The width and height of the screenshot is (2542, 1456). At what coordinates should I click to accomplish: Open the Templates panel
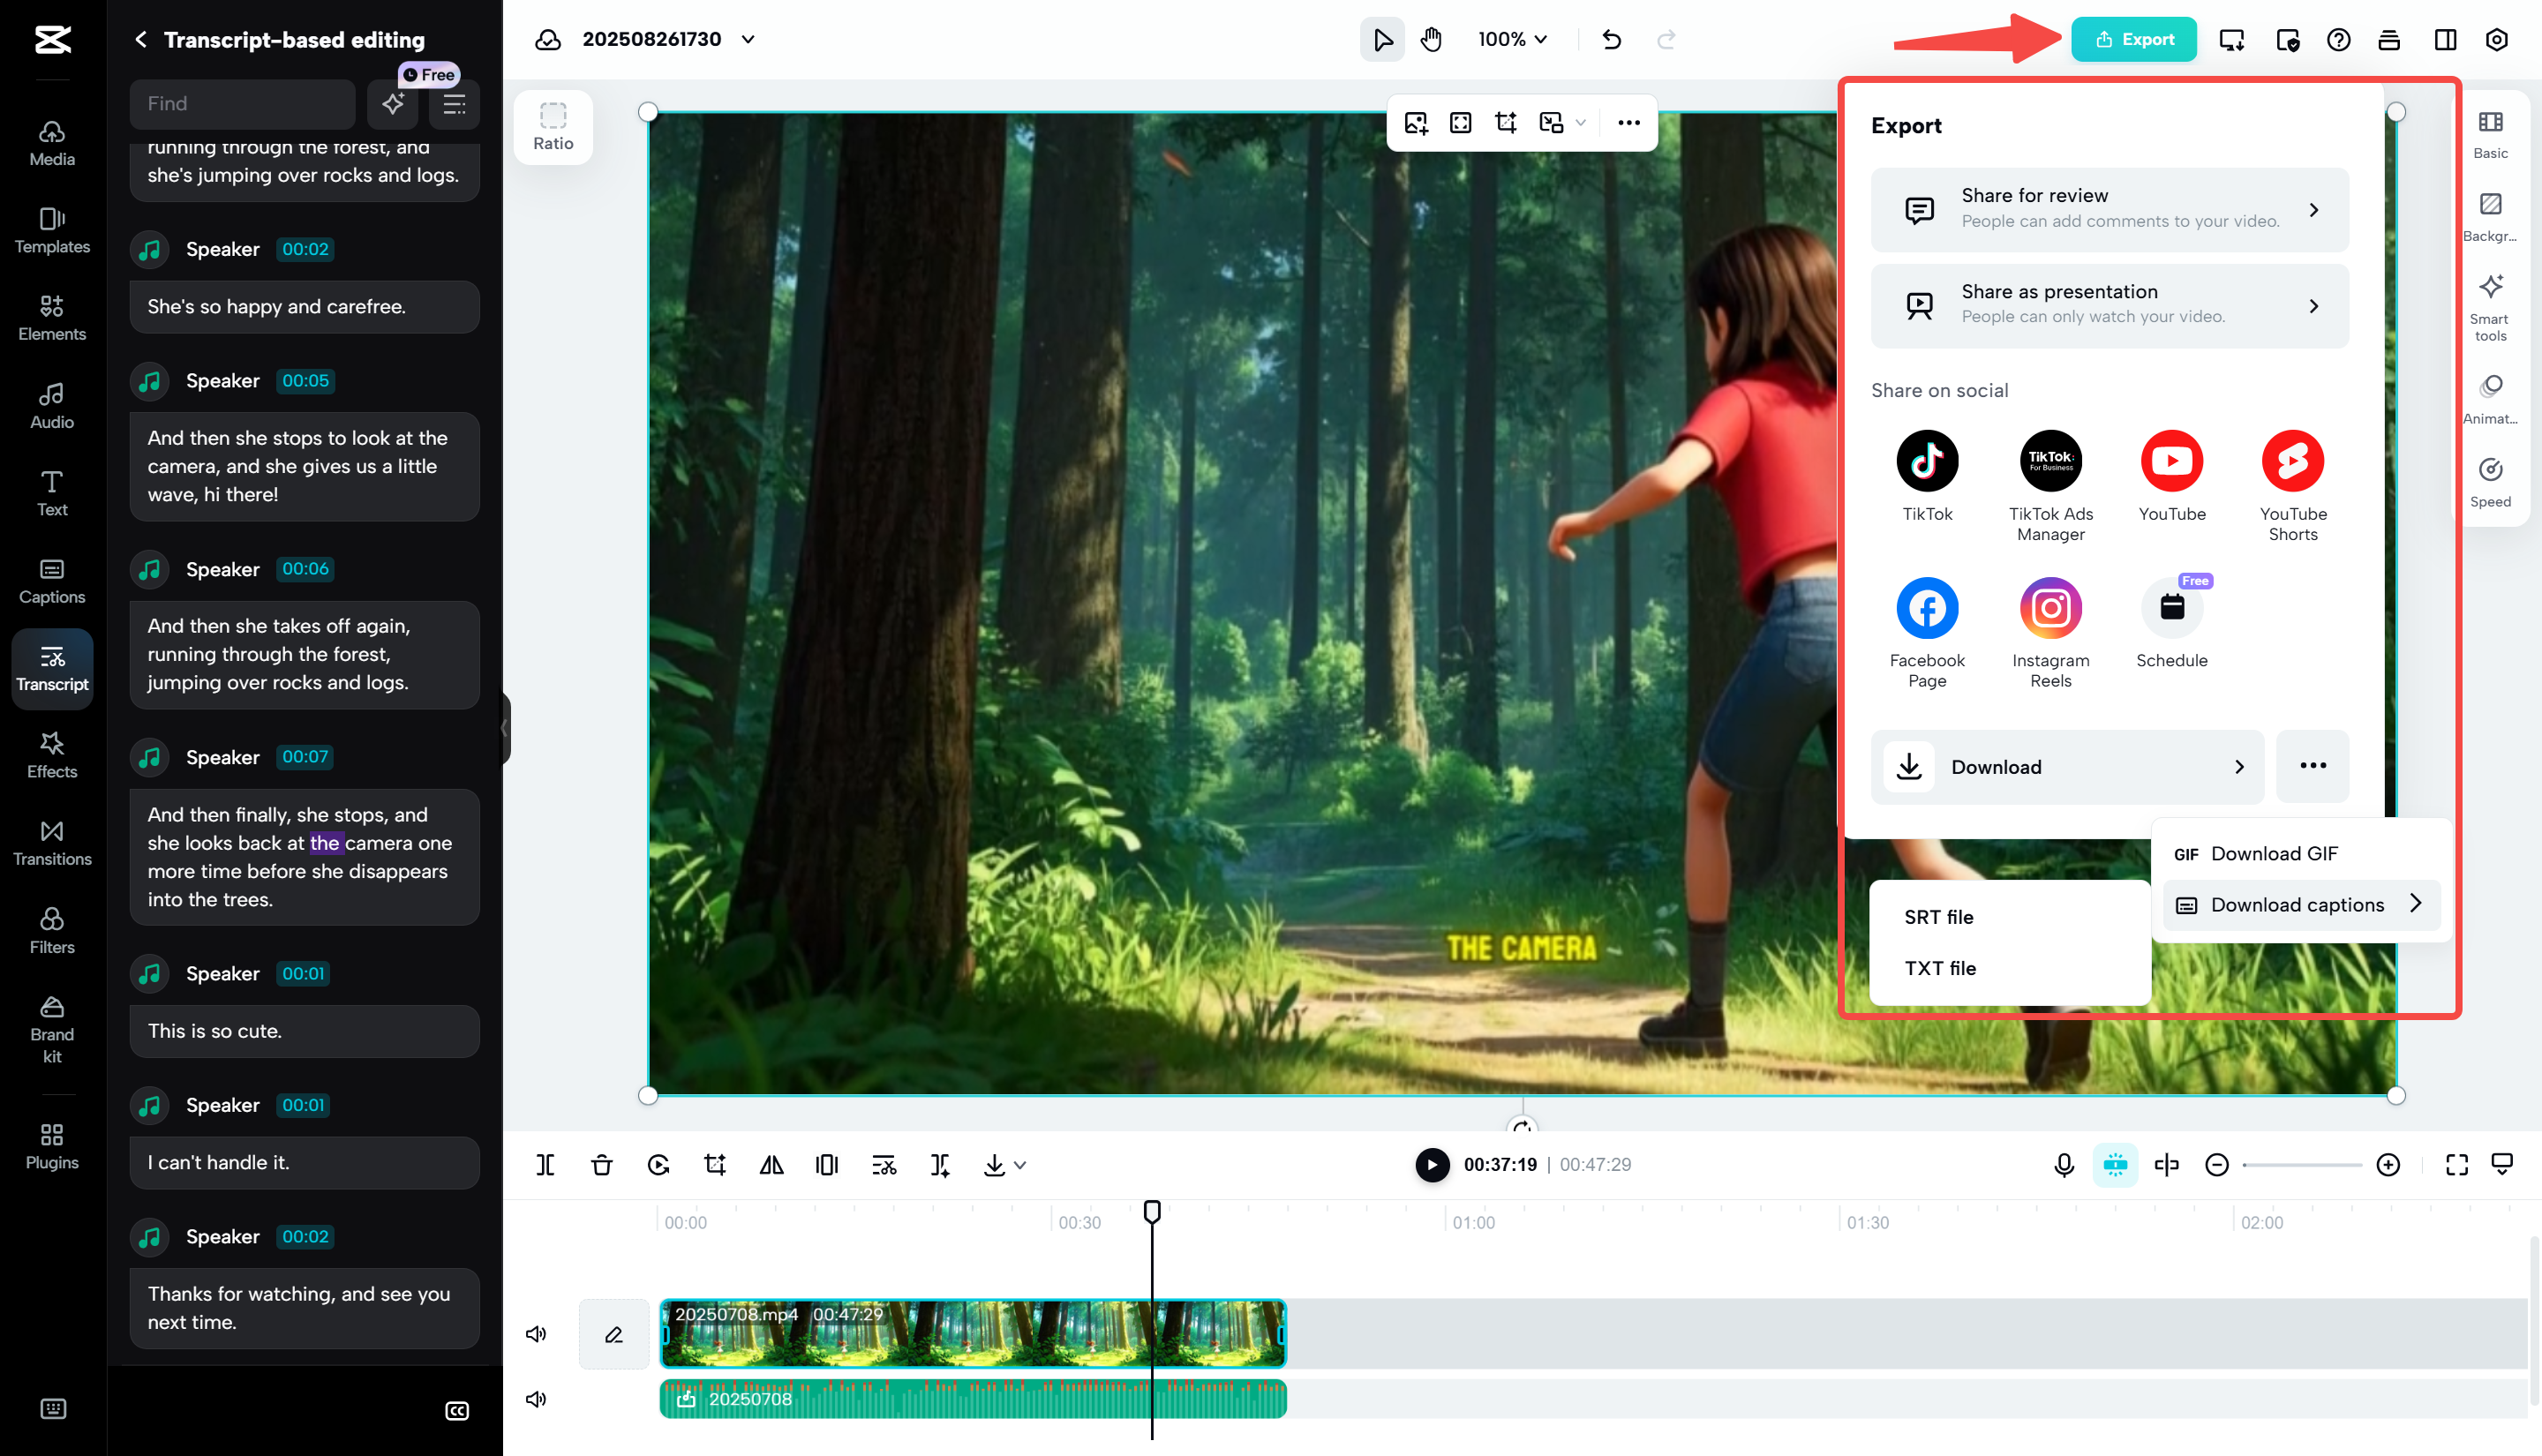click(x=52, y=231)
